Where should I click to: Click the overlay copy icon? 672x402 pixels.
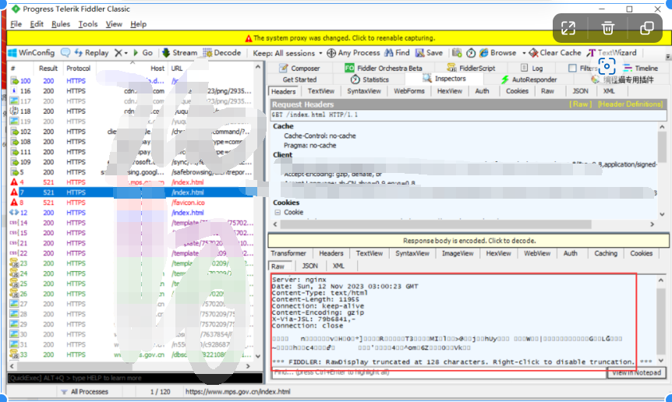pyautogui.click(x=646, y=28)
